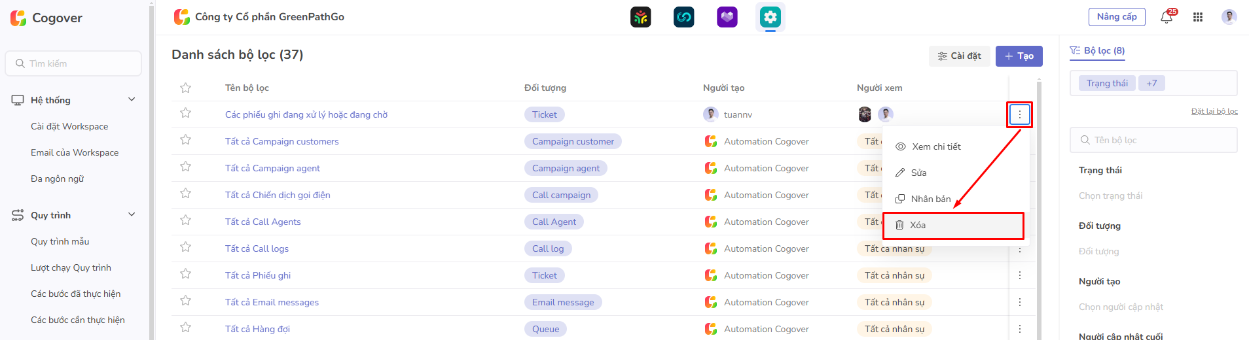Screen dimensions: 1249x340
Task: Open three-dot menu for first filter row
Action: coord(1019,114)
